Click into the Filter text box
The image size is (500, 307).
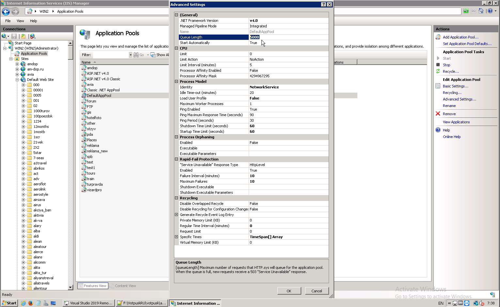[x=111, y=55]
